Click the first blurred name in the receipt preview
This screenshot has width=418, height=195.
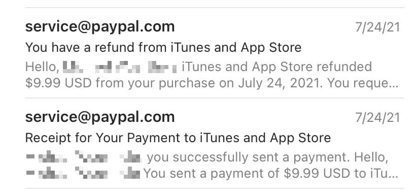(x=83, y=157)
